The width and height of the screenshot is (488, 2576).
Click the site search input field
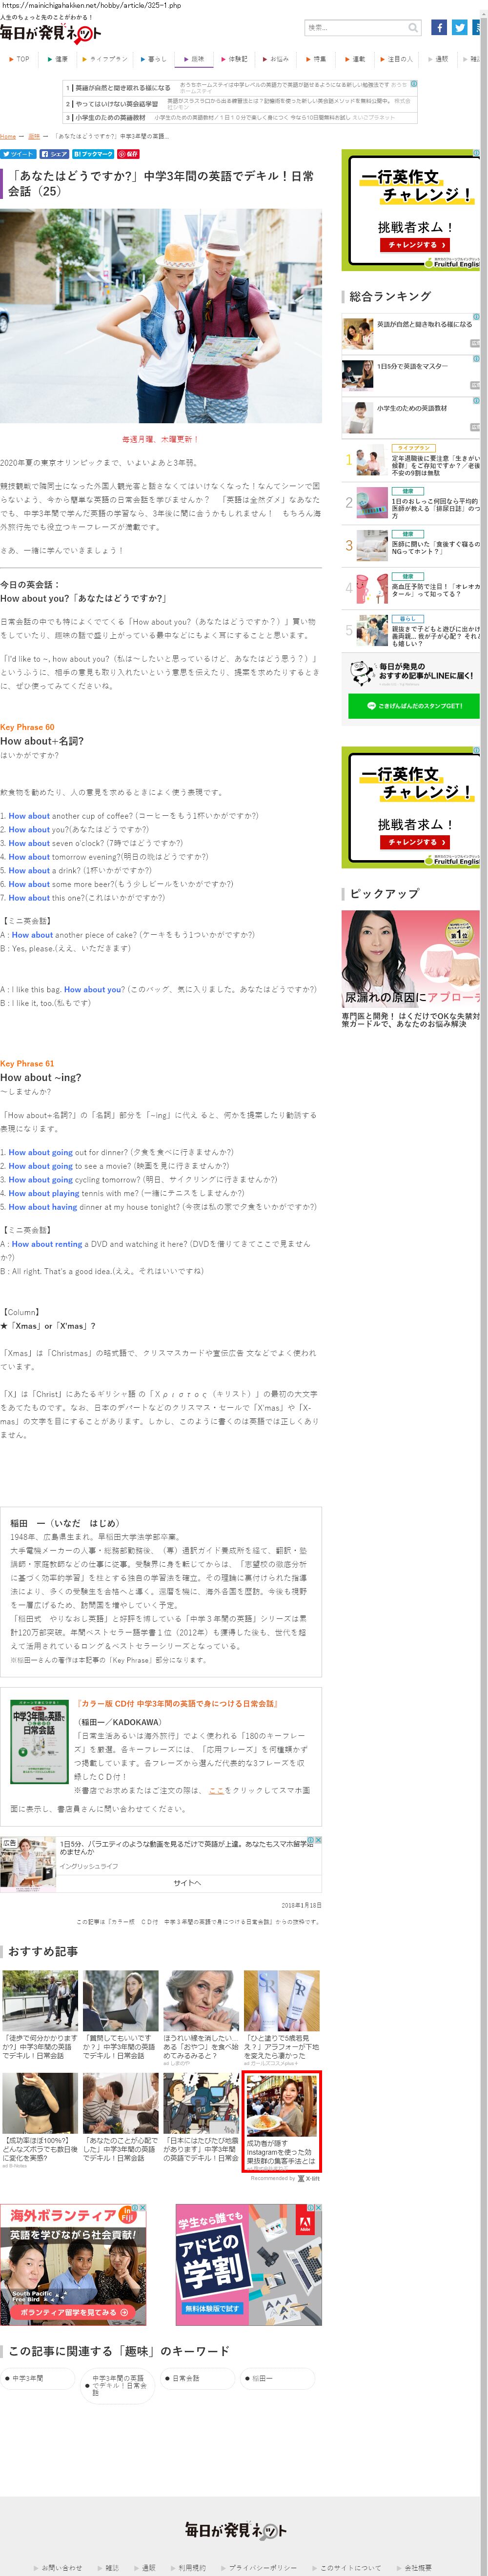pyautogui.click(x=363, y=28)
